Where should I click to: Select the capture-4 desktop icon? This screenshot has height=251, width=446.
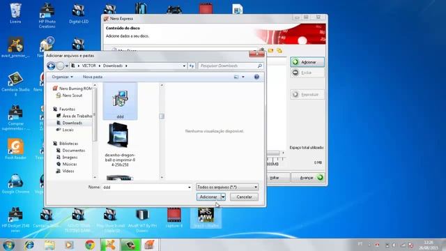(x=174, y=218)
